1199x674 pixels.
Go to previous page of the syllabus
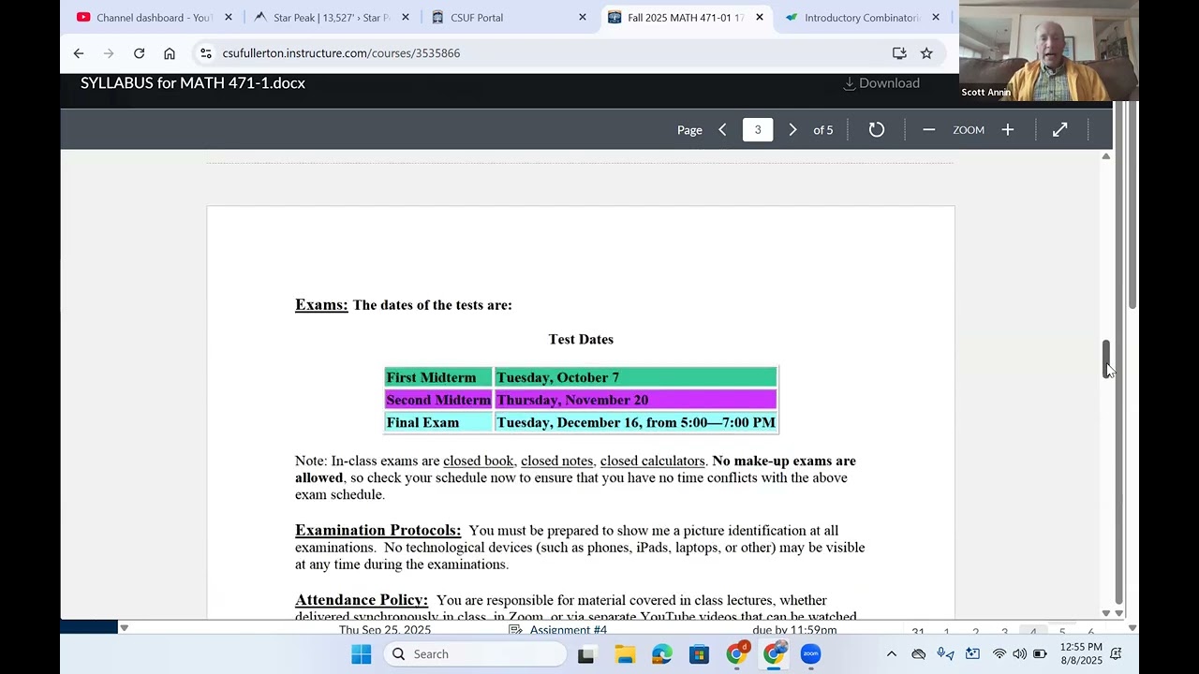point(722,130)
